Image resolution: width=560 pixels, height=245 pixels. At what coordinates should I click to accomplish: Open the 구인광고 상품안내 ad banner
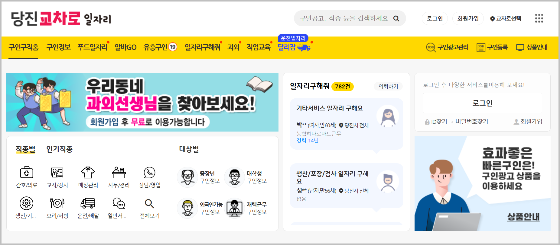483,184
